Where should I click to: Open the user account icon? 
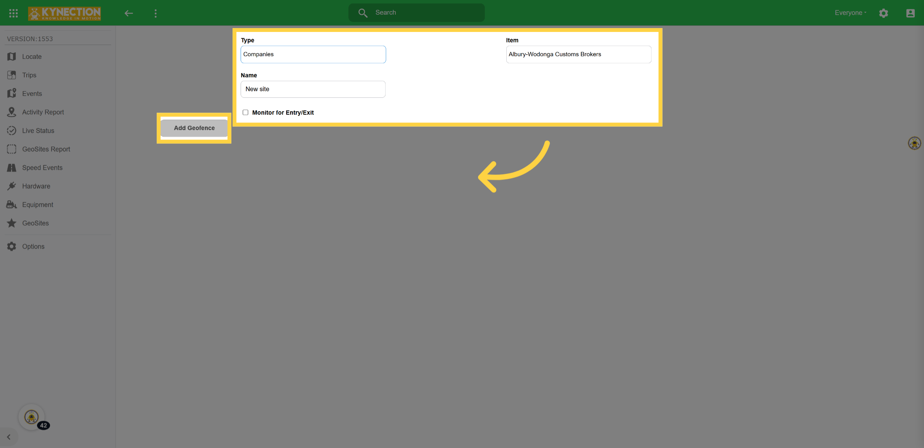[911, 13]
